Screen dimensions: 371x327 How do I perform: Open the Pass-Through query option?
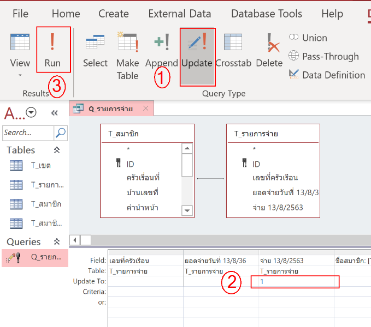(x=323, y=56)
